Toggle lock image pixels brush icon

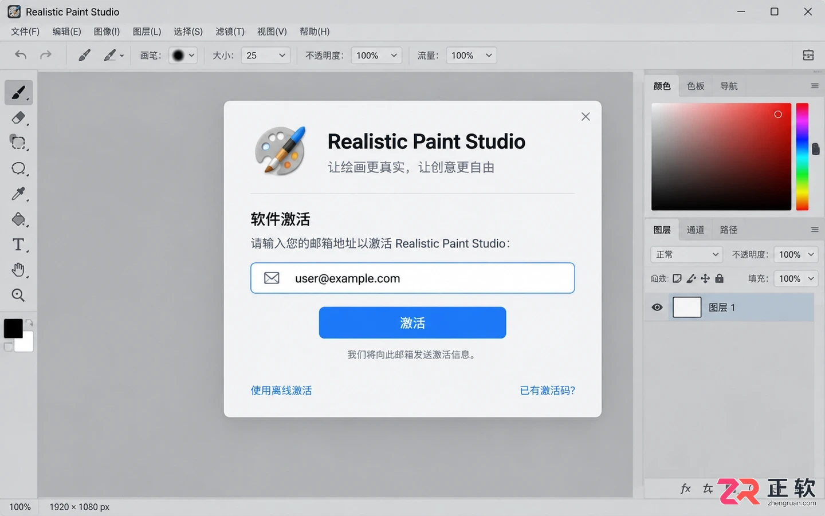691,278
